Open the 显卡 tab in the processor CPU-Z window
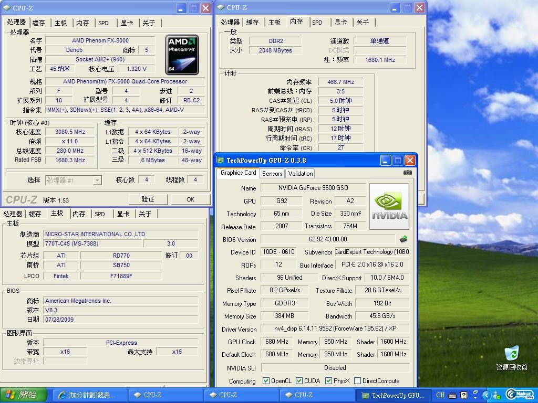The image size is (538, 403). pyautogui.click(x=127, y=23)
